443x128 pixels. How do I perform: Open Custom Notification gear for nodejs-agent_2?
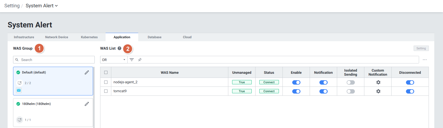(x=378, y=82)
